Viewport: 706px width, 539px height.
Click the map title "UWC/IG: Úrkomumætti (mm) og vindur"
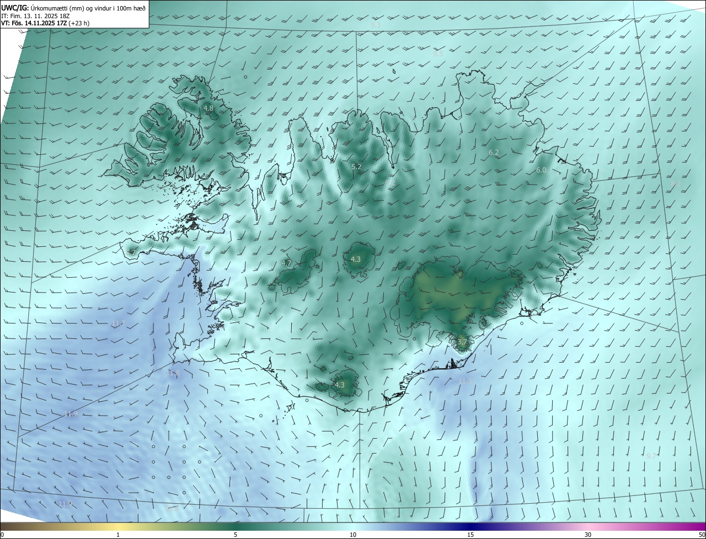[73, 7]
